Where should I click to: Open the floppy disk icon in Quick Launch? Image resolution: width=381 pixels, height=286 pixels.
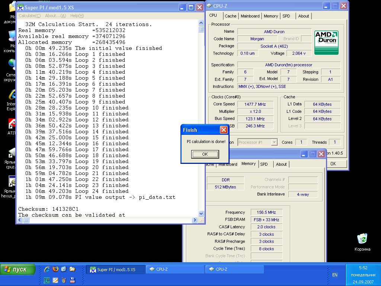[72, 280]
